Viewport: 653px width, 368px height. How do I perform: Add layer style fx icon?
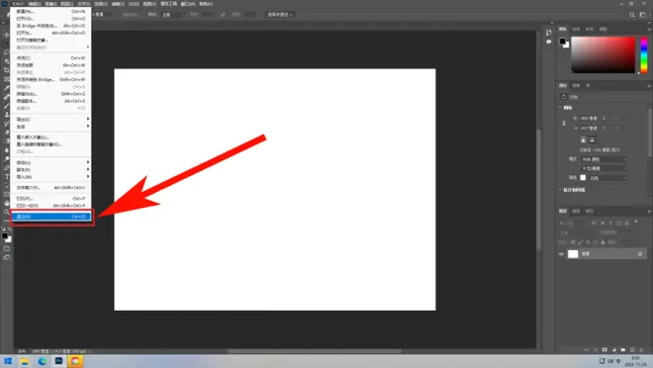click(x=595, y=349)
